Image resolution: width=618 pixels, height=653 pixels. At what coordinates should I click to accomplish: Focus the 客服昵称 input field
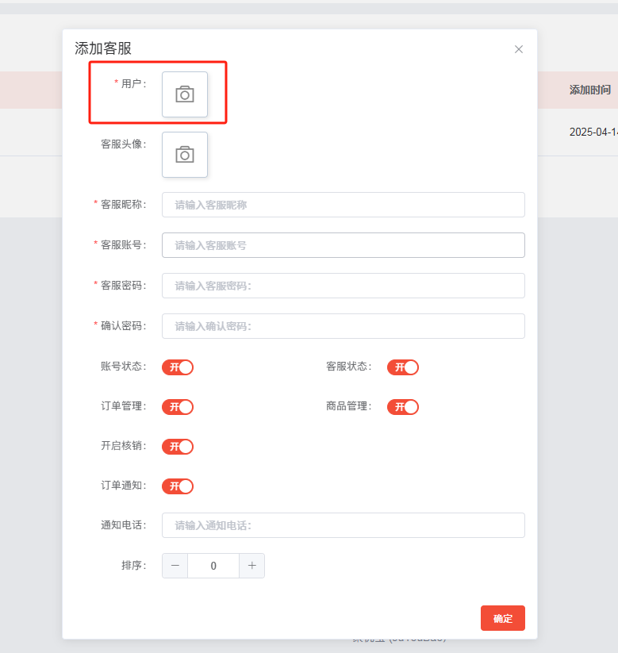click(x=344, y=205)
